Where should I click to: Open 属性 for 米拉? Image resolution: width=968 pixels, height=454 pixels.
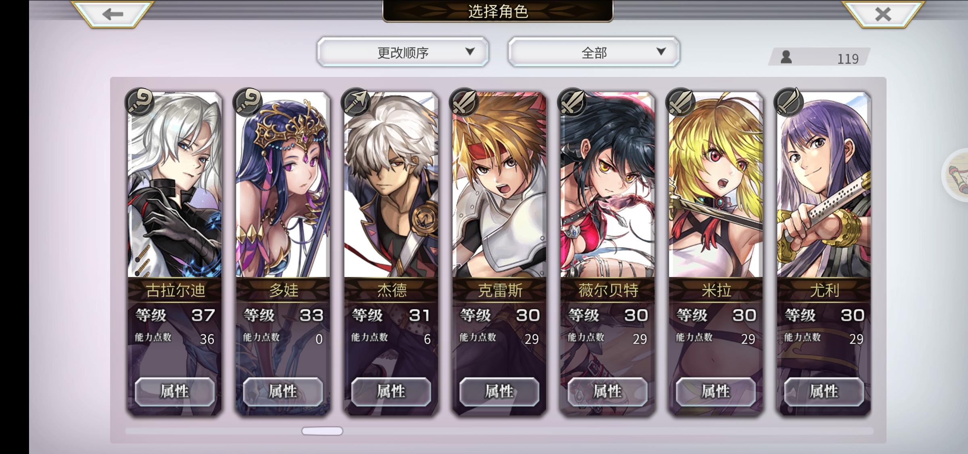[716, 391]
